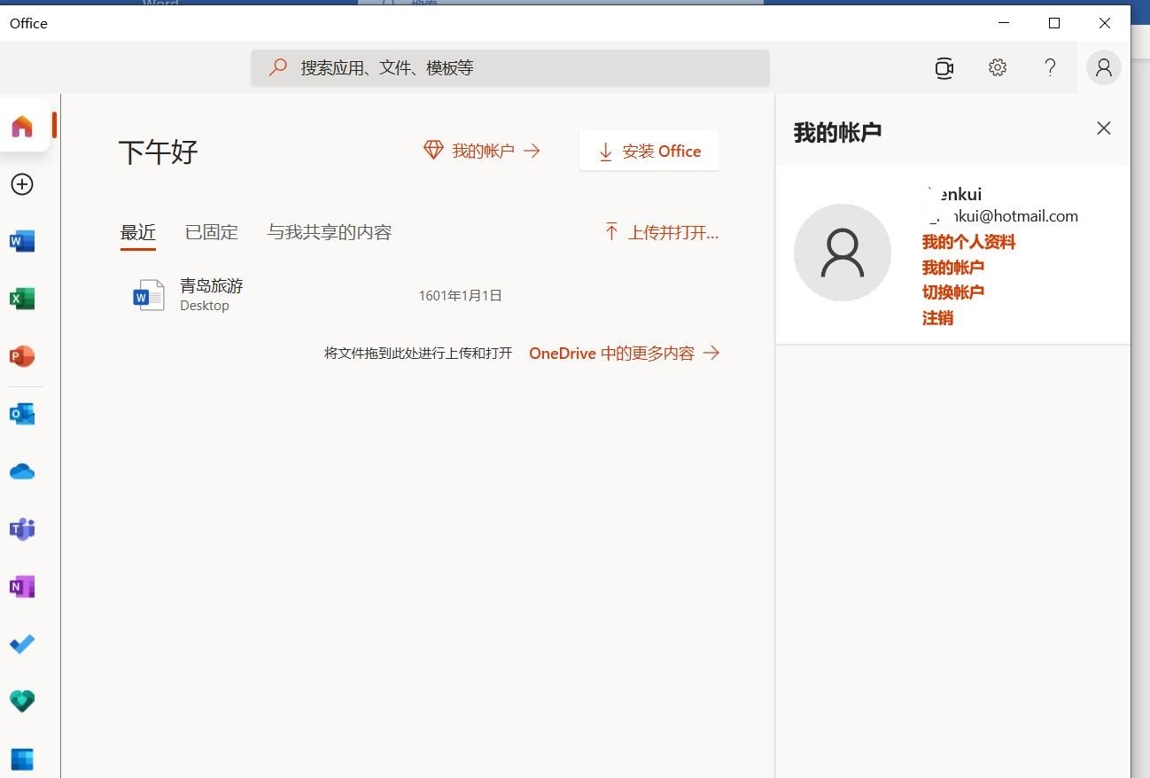The image size is (1150, 778).
Task: Maximize the Office window
Action: click(x=1054, y=23)
